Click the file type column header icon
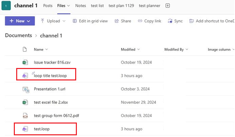The image size is (235, 137). [x=25, y=49]
